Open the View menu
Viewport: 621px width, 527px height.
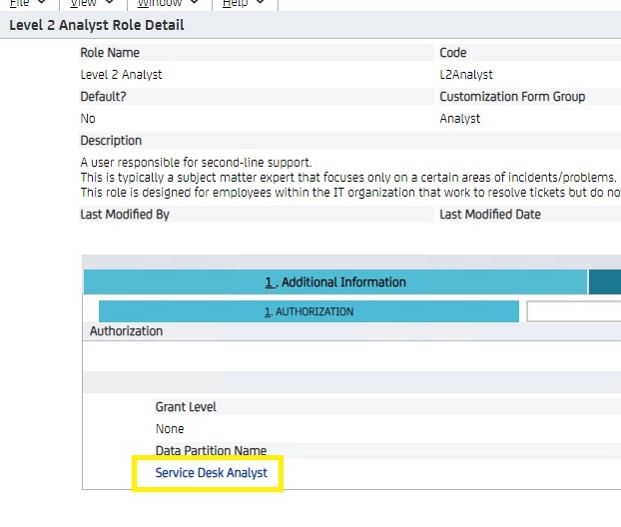[x=83, y=3]
